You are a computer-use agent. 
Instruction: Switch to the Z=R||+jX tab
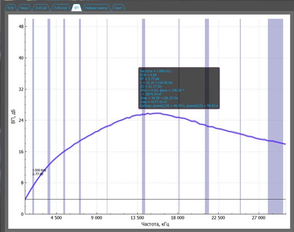click(x=61, y=8)
